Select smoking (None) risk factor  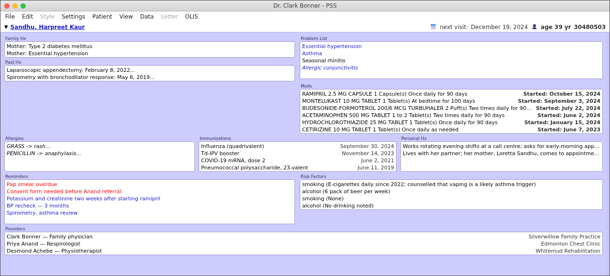click(x=451, y=199)
